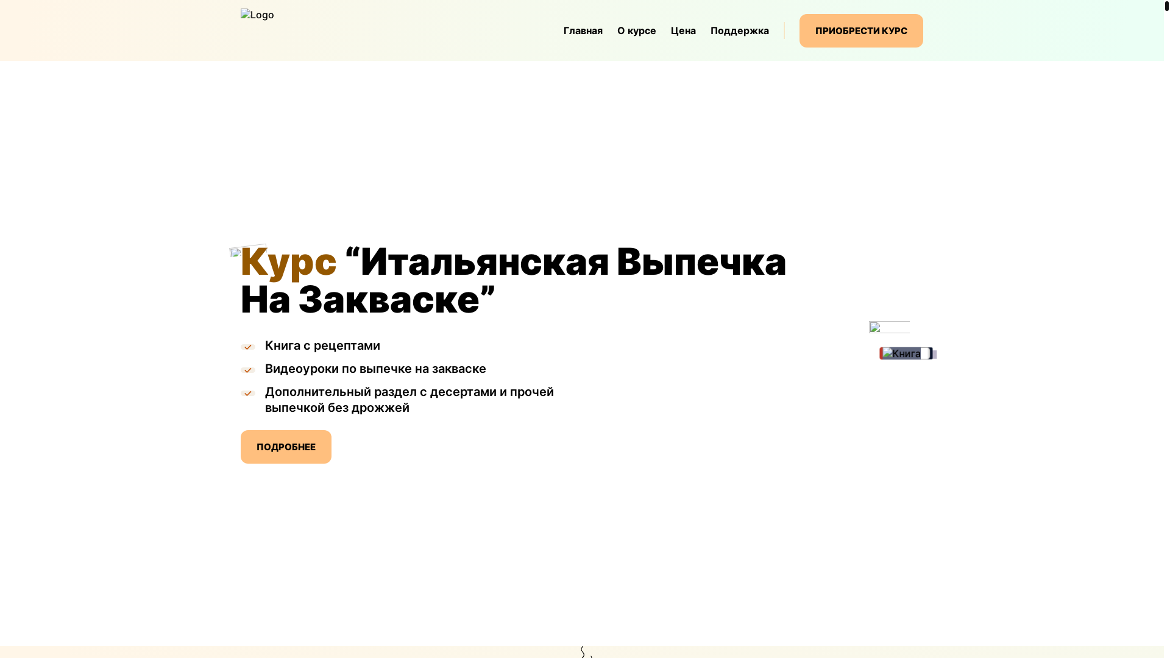Click the text Дополнительный раздел с десертами

[x=409, y=400]
